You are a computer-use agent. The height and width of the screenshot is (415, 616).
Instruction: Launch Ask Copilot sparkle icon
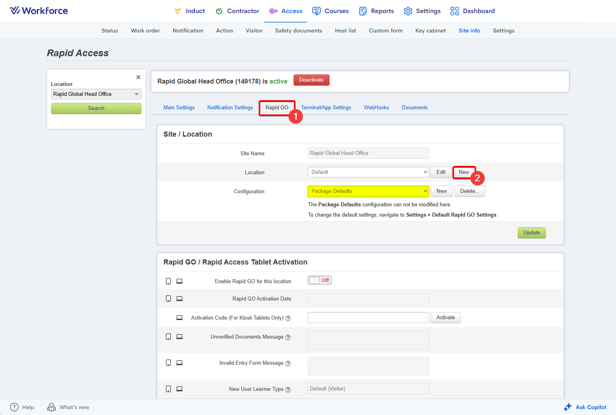click(x=568, y=407)
